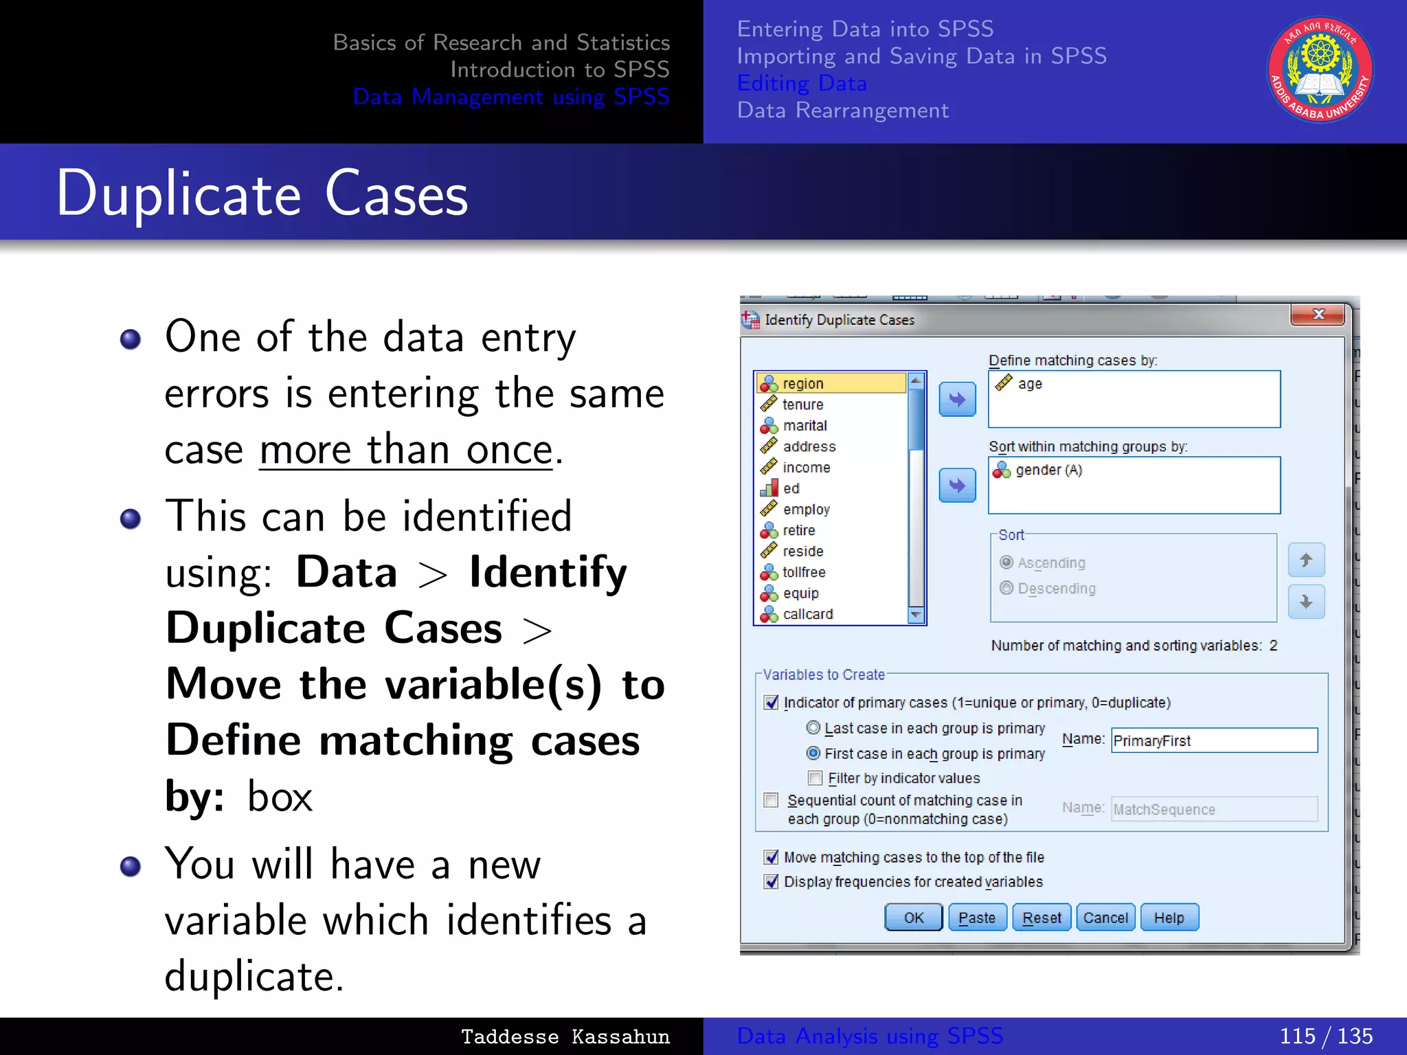Select the address scale variable icon
Image resolution: width=1407 pixels, height=1055 pixels.
768,446
